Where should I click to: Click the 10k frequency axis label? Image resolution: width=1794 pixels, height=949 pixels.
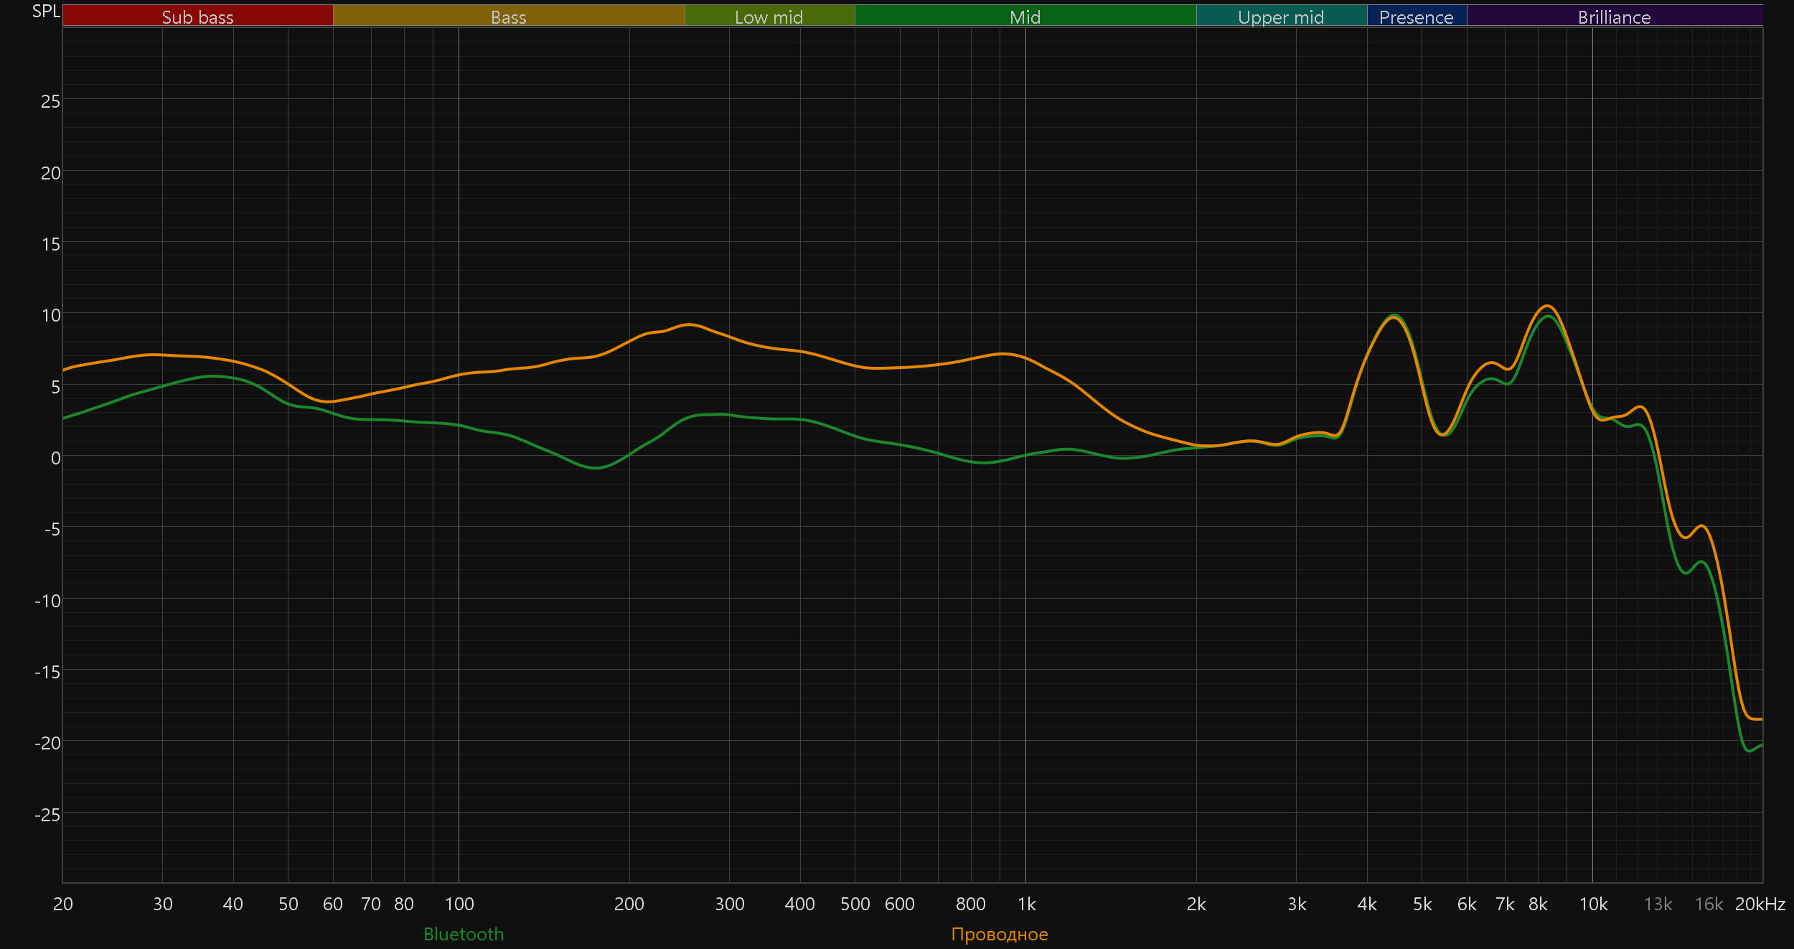click(1593, 904)
